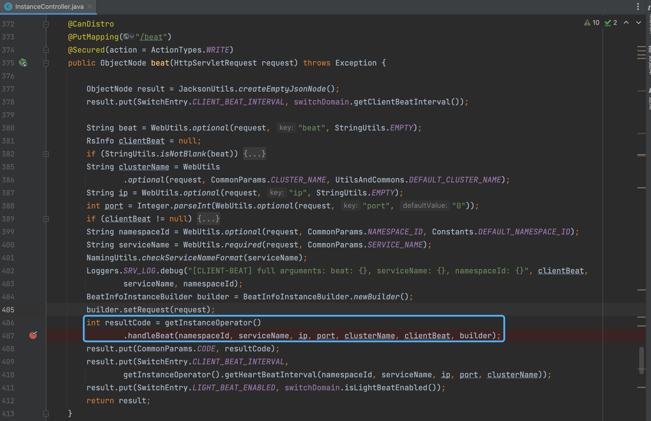Viewport: 651px width, 421px height.
Task: Click the "ip" string literal on line 387
Action: click(298, 193)
